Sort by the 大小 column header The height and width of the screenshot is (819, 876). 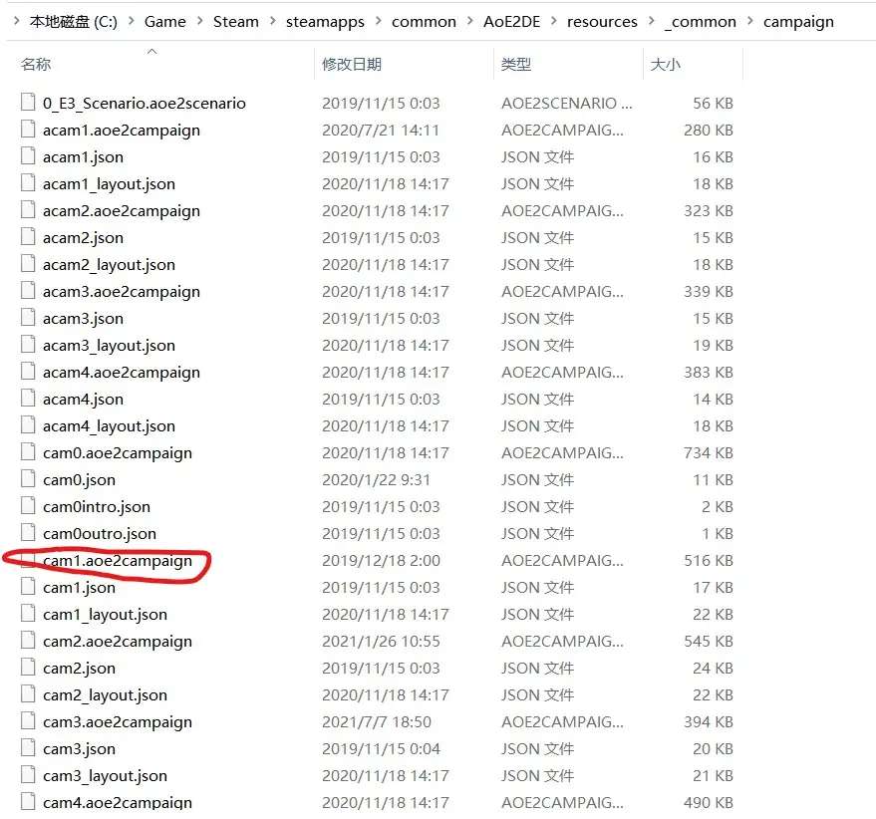666,64
